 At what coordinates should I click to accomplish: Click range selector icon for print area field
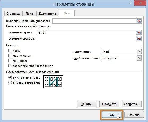[139, 21]
